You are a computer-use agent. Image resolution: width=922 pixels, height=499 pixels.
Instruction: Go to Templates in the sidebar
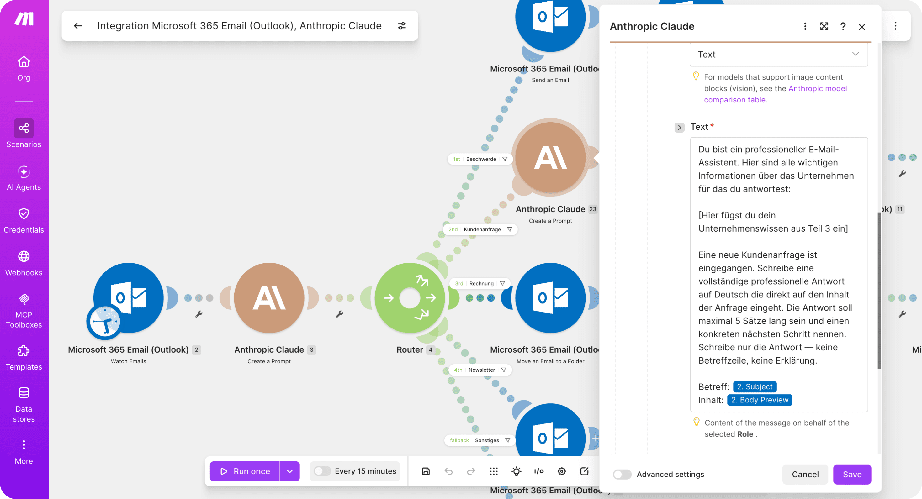24,358
